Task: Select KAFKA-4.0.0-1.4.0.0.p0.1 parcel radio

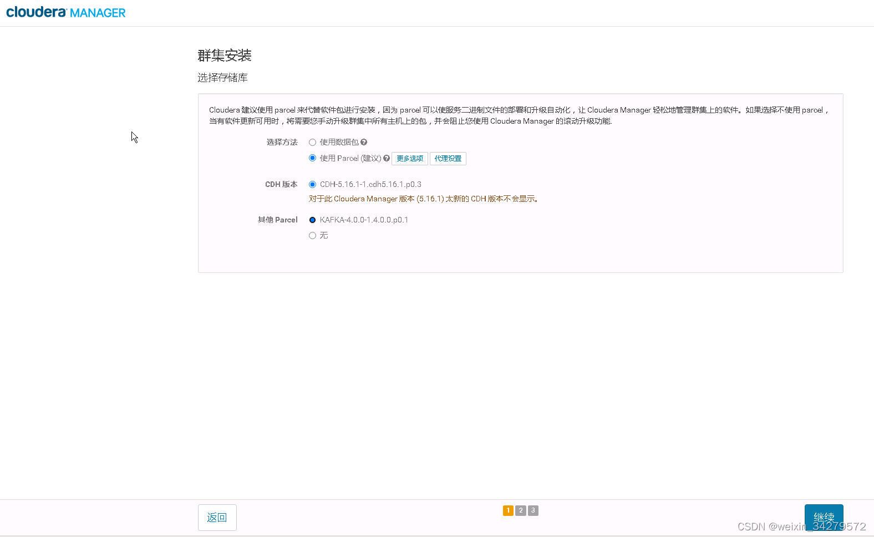Action: click(312, 220)
